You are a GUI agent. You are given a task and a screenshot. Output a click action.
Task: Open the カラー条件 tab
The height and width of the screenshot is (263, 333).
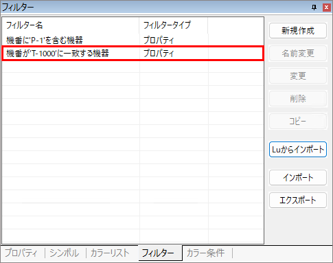click(x=205, y=253)
